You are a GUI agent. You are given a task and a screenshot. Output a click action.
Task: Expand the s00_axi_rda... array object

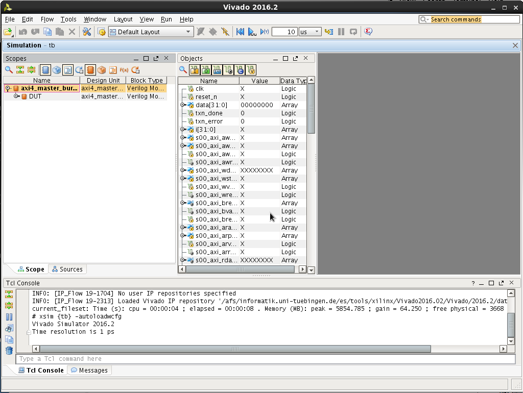[182, 260]
